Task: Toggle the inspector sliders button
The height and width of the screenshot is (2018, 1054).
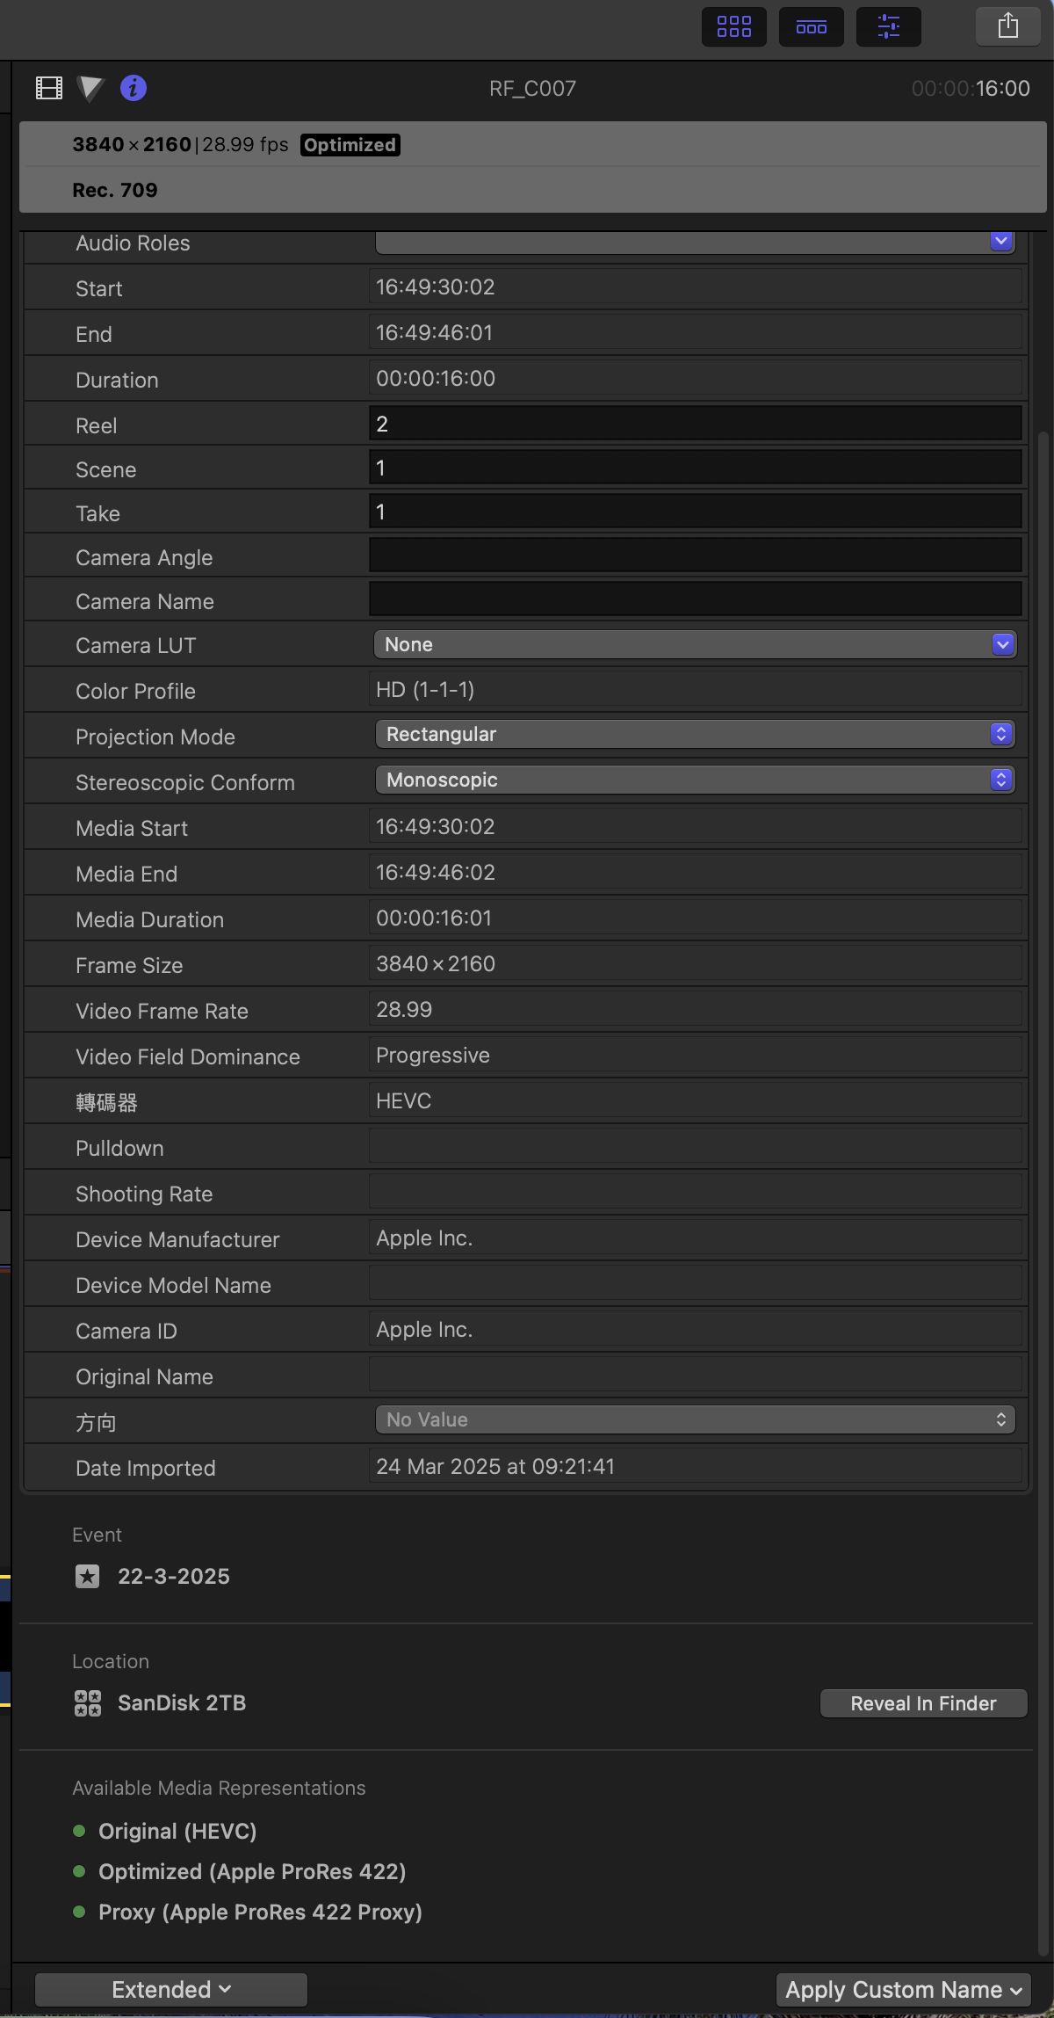Action: point(888,26)
